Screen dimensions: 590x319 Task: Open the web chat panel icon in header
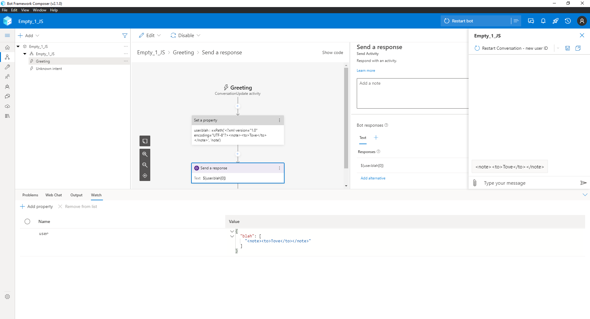point(531,21)
